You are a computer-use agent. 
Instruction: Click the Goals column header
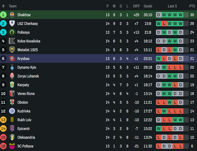148,6
